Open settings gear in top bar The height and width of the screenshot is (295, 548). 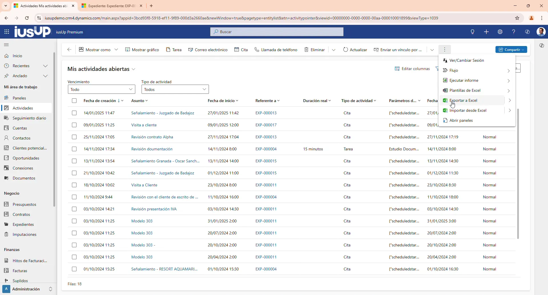click(500, 32)
